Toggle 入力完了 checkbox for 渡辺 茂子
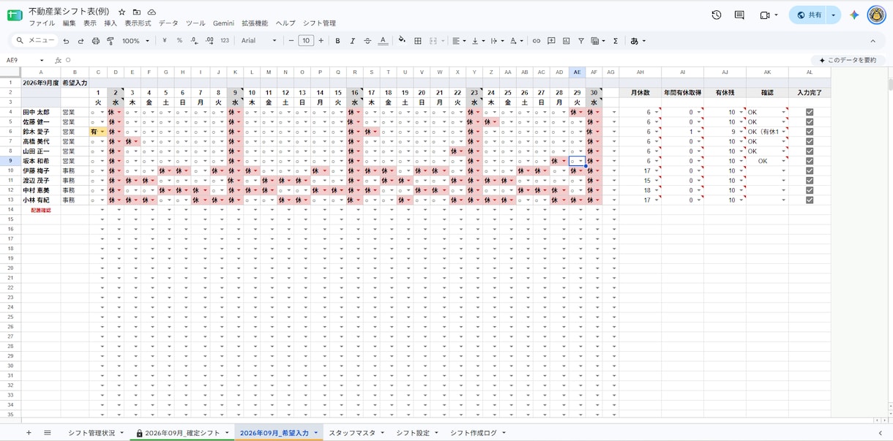This screenshot has width=893, height=441. [810, 181]
